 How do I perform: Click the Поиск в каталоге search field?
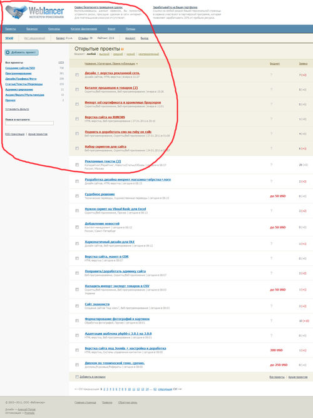(x=29, y=123)
